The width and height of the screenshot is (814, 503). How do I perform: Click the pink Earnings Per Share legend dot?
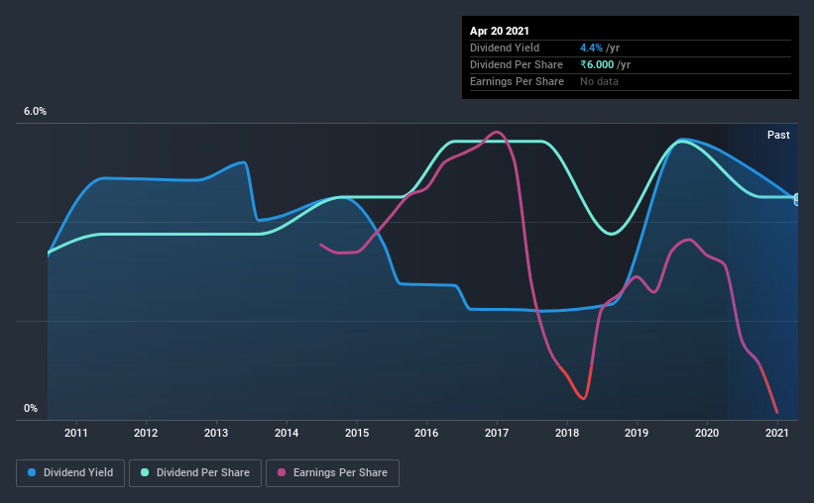[282, 472]
